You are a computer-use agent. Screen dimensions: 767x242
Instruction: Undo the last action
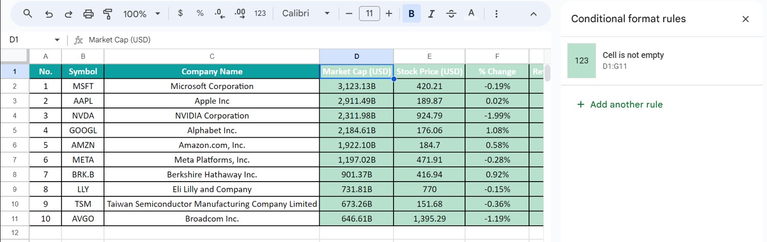tap(49, 14)
